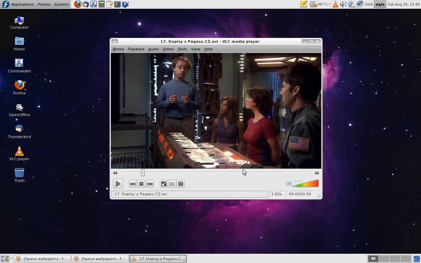Click the 04:43/41:54 elapsed time display
421x263 pixels.
300,194
